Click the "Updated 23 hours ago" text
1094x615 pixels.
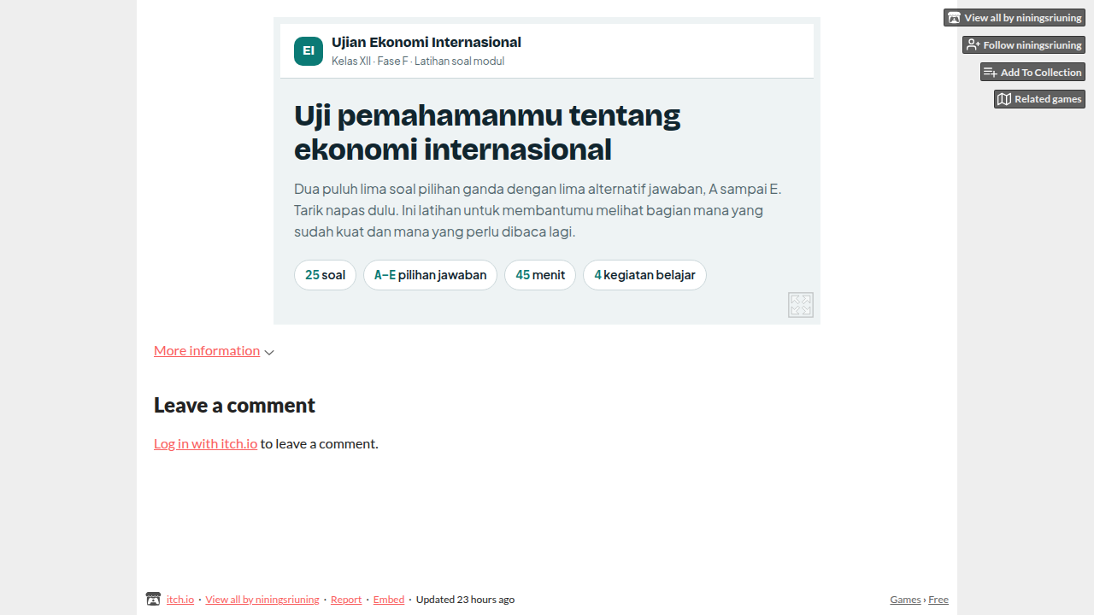465,600
